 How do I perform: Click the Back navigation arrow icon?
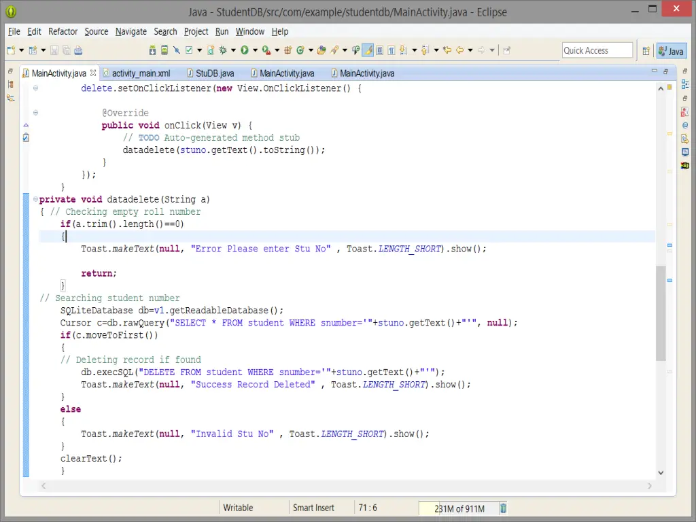460,50
